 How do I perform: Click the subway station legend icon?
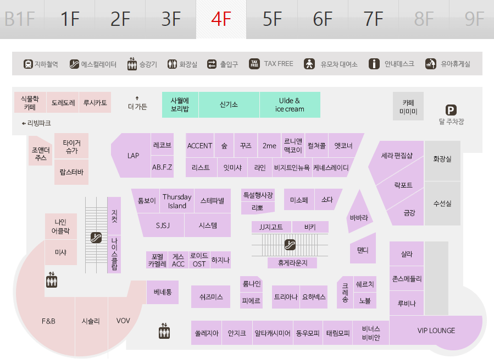(x=28, y=64)
